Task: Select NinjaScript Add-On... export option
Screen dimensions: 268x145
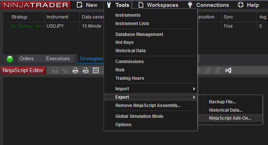Action: point(230,118)
